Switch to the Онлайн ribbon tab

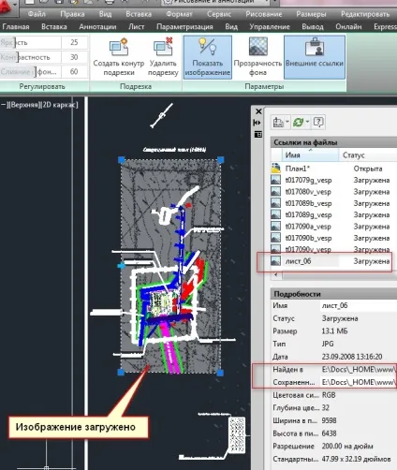tap(348, 27)
